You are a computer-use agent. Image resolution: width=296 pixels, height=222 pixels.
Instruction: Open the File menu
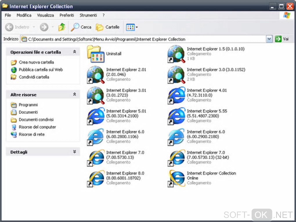[8, 15]
